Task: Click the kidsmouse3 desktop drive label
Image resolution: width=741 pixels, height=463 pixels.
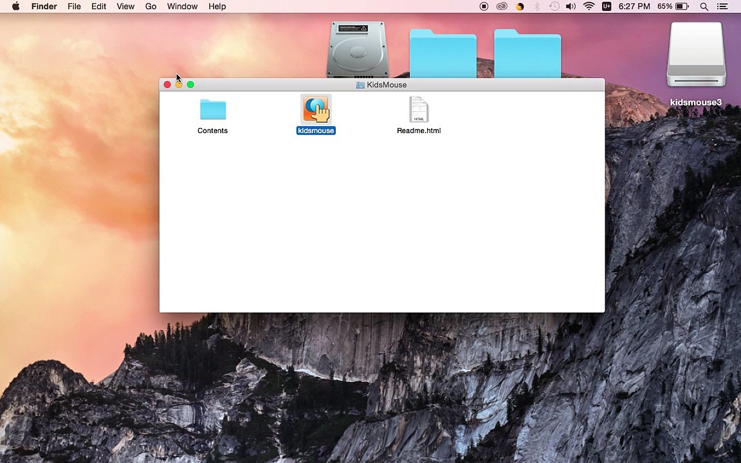Action: (696, 102)
